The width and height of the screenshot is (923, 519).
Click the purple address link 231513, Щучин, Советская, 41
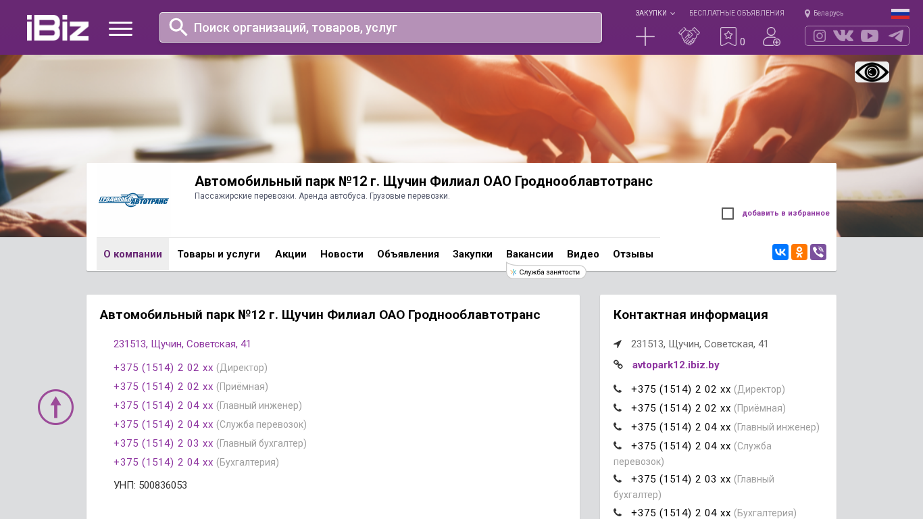click(182, 344)
